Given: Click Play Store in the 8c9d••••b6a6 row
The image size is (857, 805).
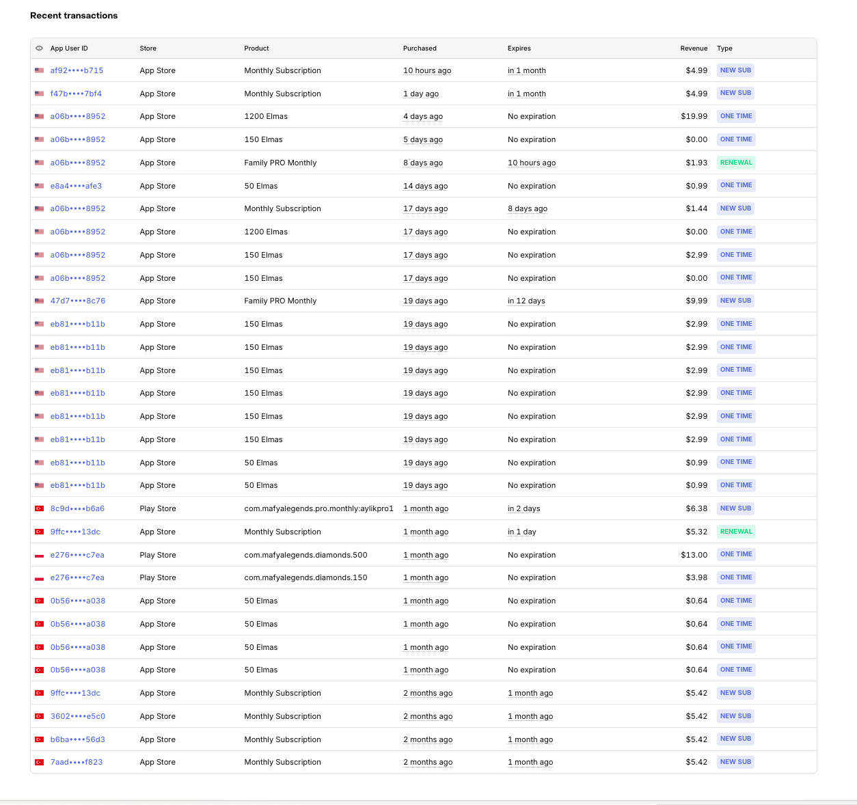Looking at the screenshot, I should [x=158, y=508].
